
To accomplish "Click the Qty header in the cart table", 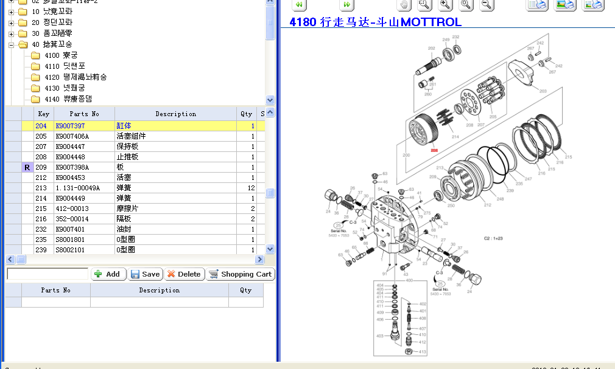I will pos(246,290).
